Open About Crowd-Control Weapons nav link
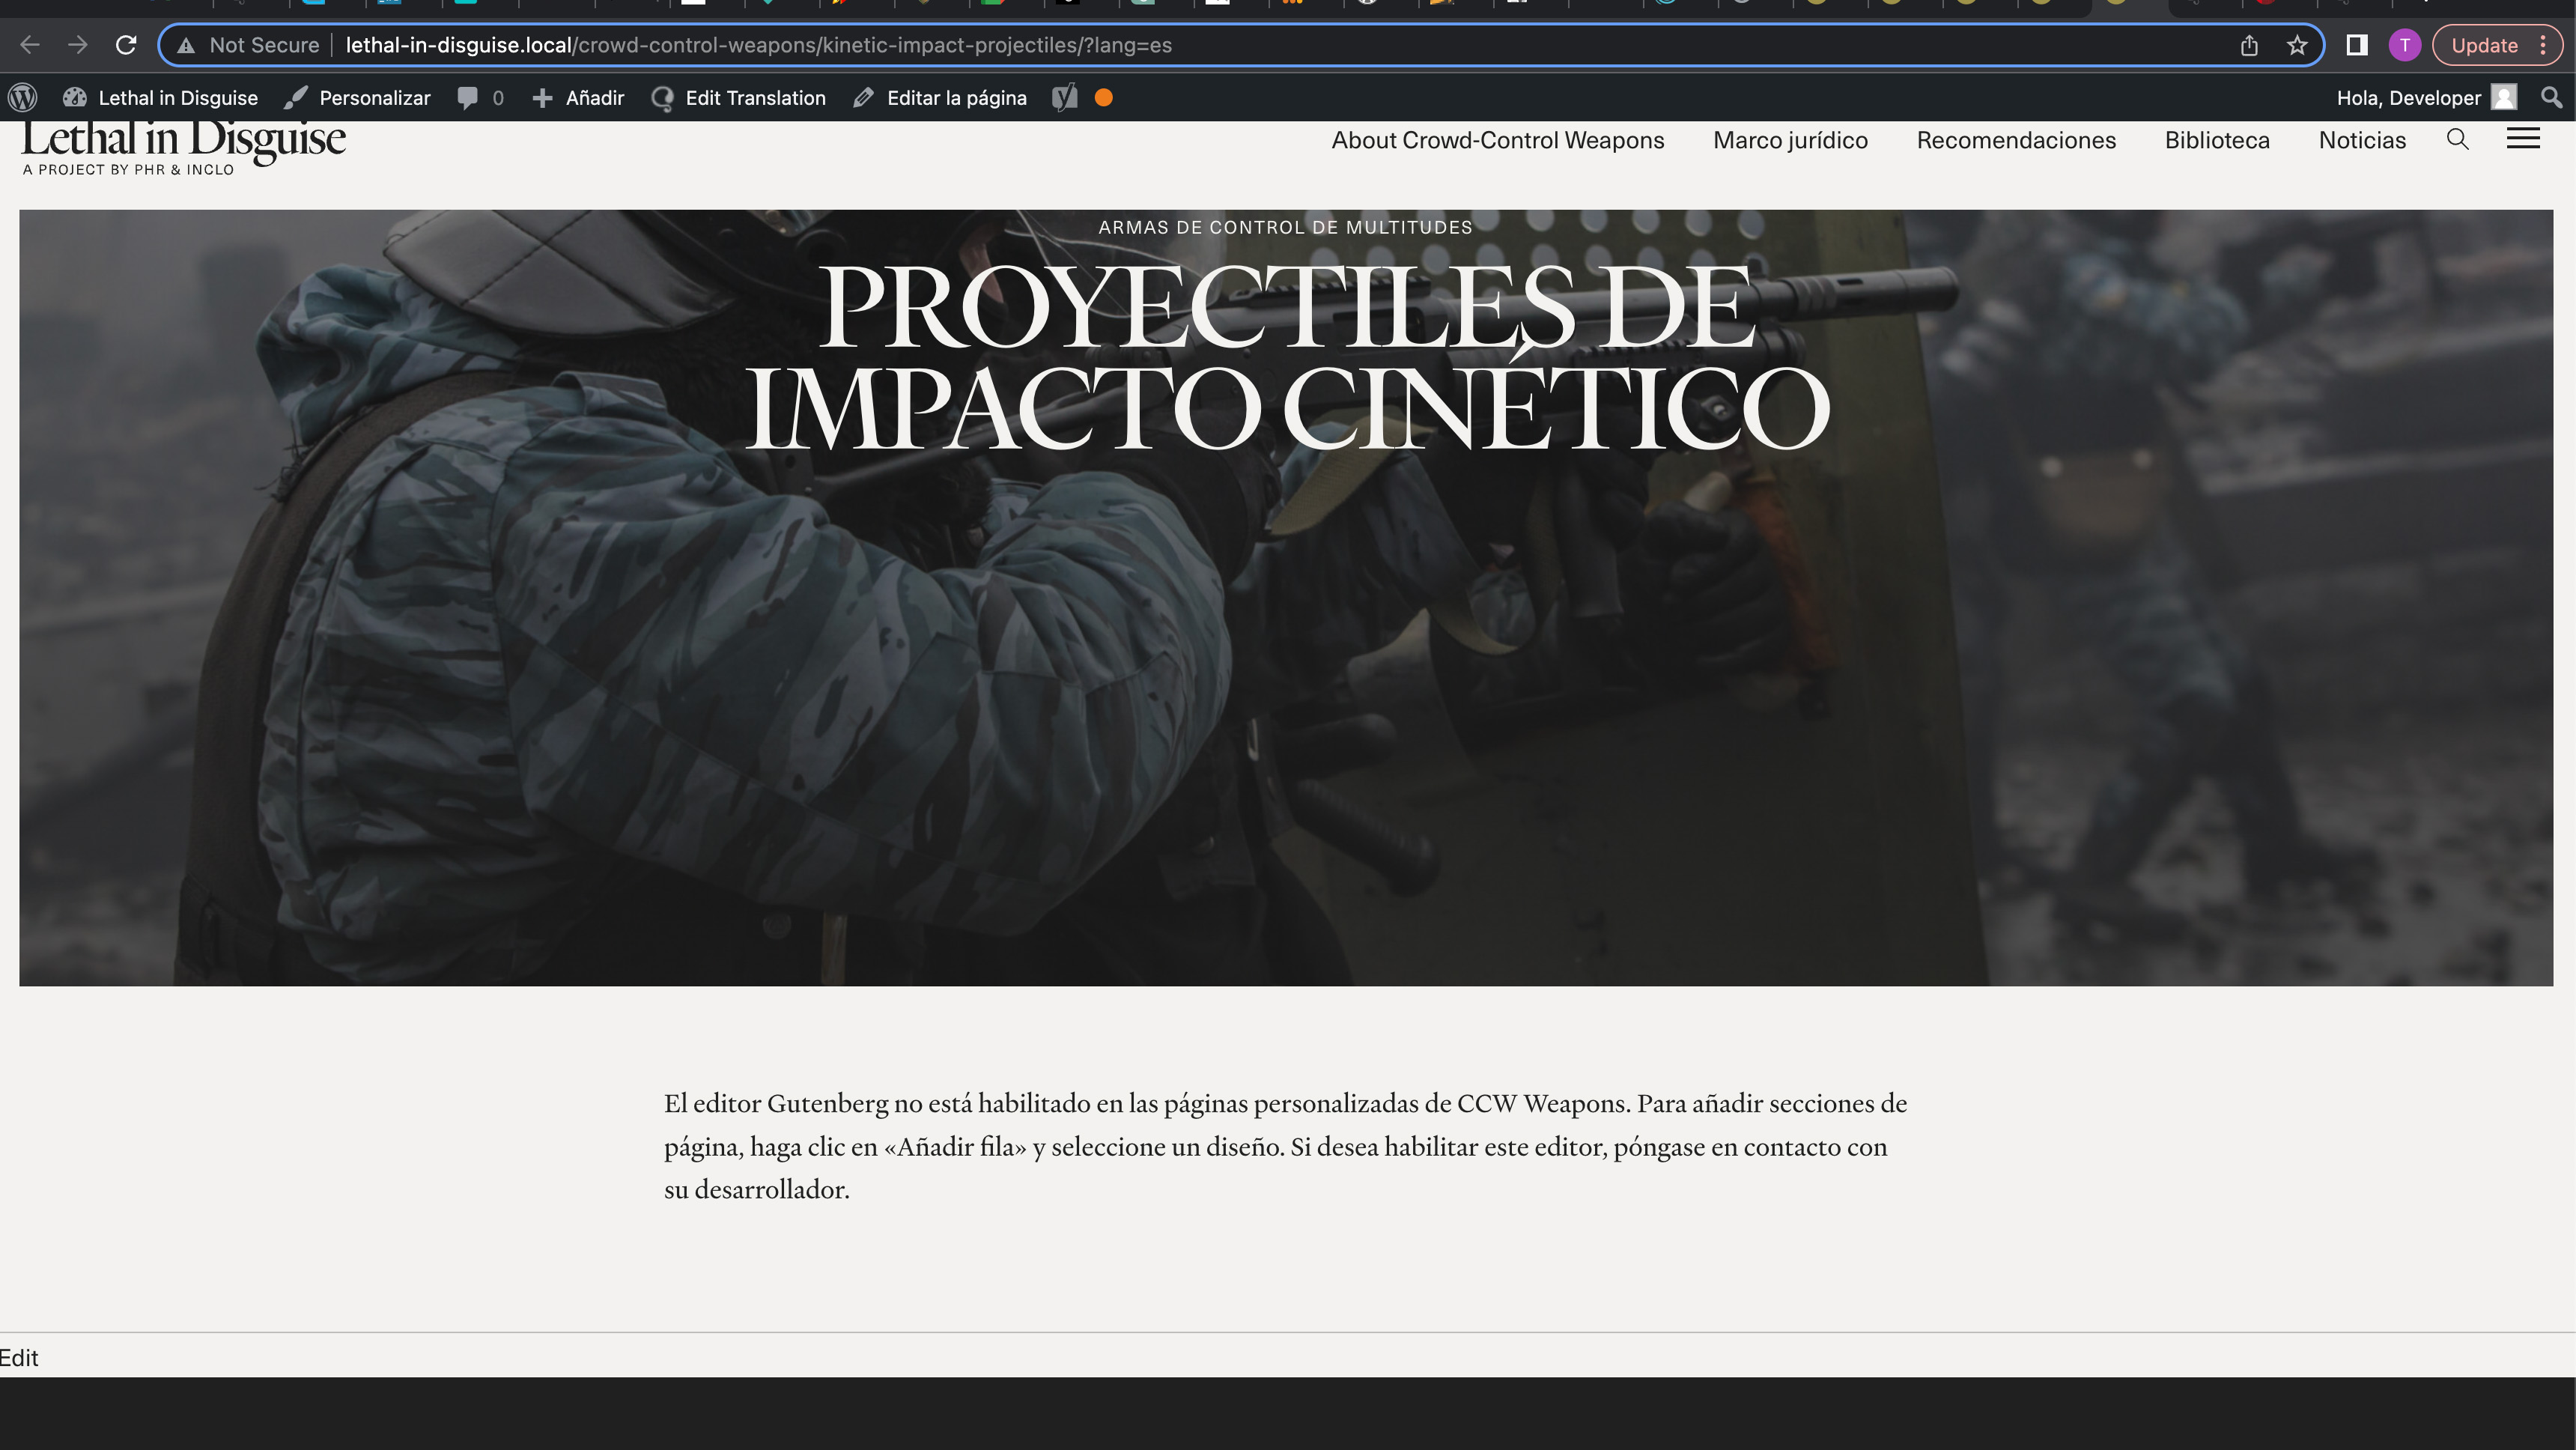 [1497, 140]
